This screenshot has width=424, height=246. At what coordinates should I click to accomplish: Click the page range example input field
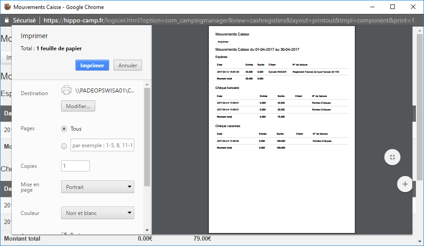(102, 145)
